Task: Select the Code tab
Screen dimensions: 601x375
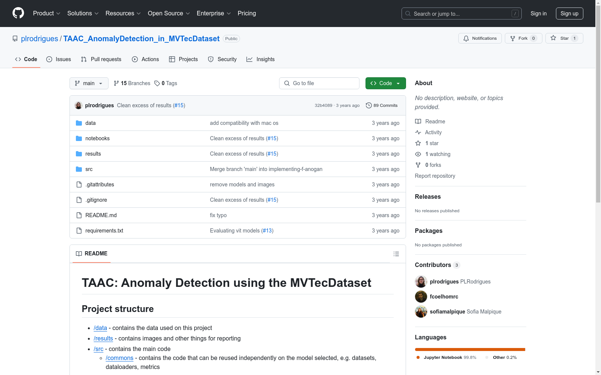Action: (x=26, y=59)
